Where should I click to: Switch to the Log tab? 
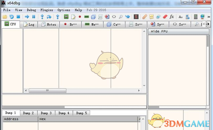29,24
